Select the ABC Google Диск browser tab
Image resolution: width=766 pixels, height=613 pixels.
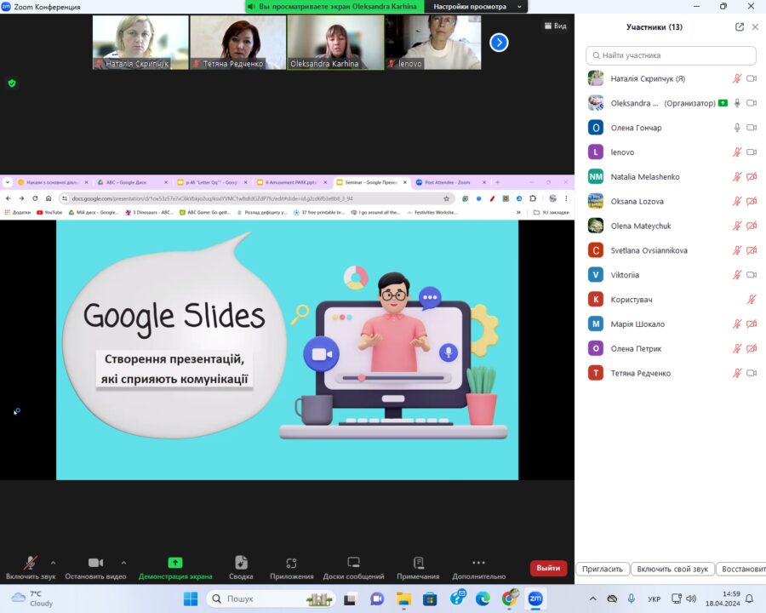(131, 182)
